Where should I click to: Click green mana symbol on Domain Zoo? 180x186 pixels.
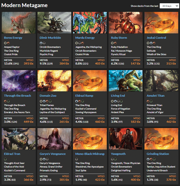[x=50, y=101]
